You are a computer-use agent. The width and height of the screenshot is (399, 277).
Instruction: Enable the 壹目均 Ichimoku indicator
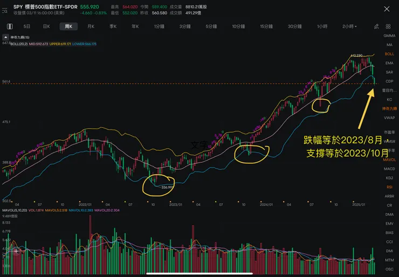389,91
